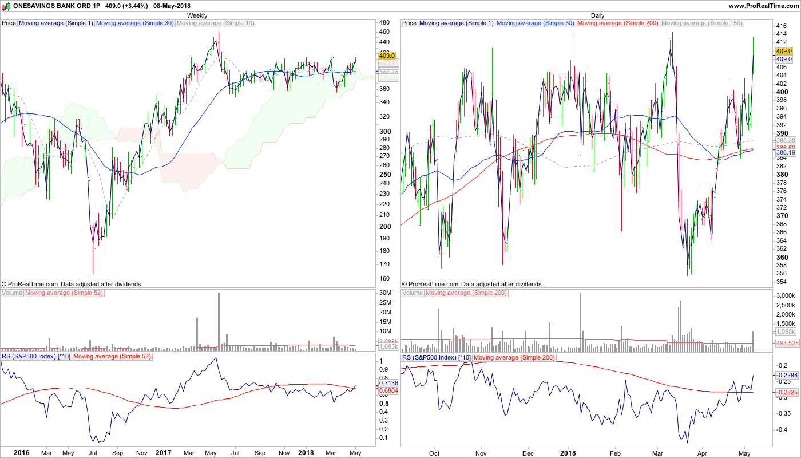Viewport: 801px width, 458px height.
Task: Click Moving average (Simple 200) in Daily RS panel
Action: click(514, 357)
